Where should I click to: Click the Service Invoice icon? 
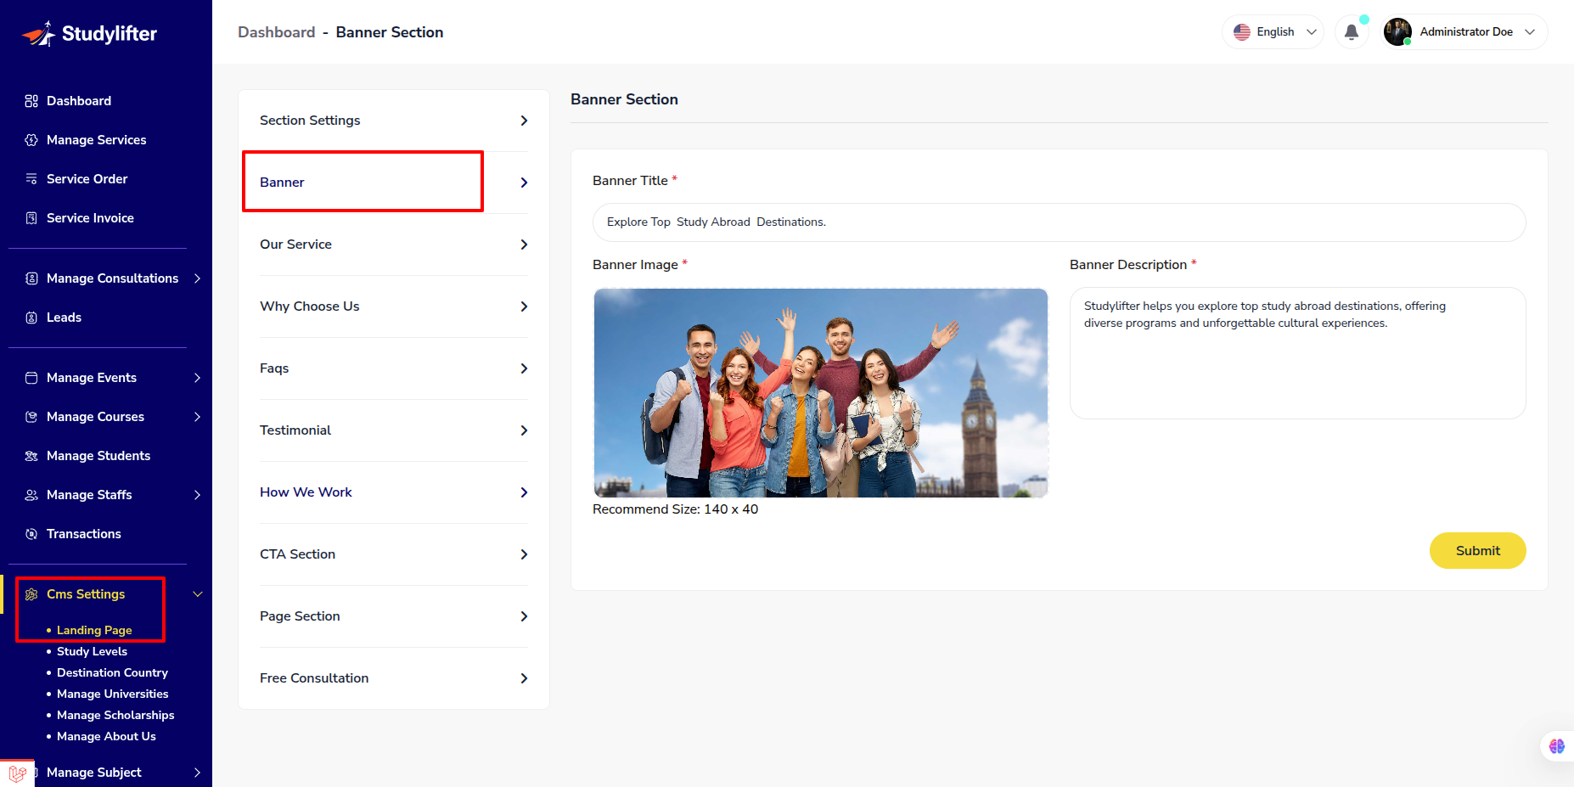click(x=31, y=218)
